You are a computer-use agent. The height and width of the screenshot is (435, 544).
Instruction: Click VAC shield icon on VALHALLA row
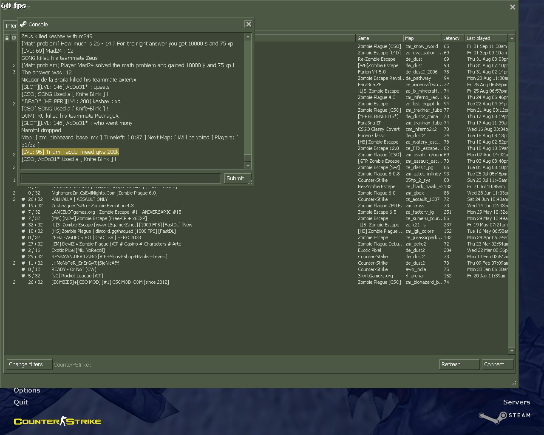[23, 199]
